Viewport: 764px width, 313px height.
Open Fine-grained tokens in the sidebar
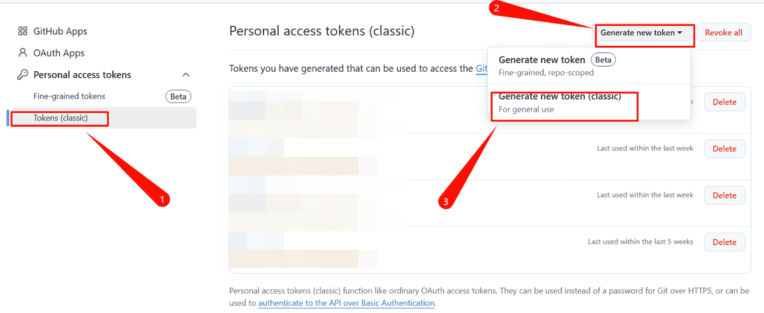click(69, 96)
